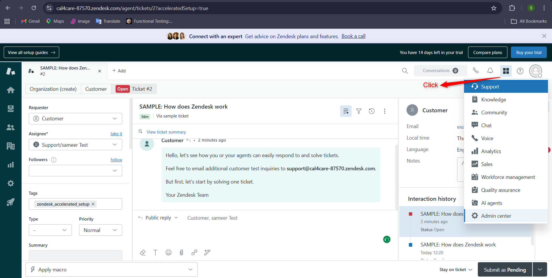Expand the Assignee dropdown

pyautogui.click(x=75, y=144)
